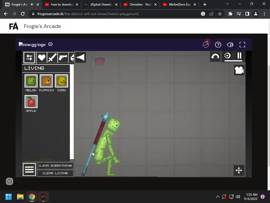Image resolution: width=270 pixels, height=203 pixels.
Task: Click the Frogie's Arcade site title
Action: point(42,26)
